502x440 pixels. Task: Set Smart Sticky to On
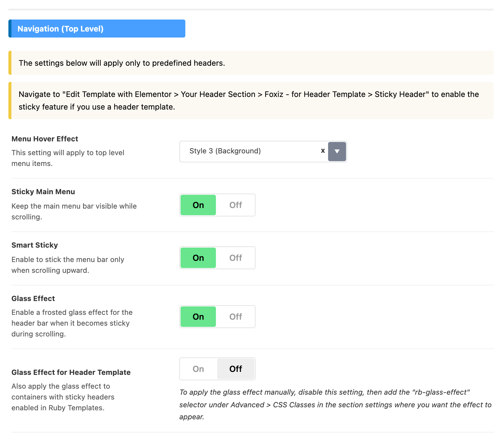click(x=198, y=258)
